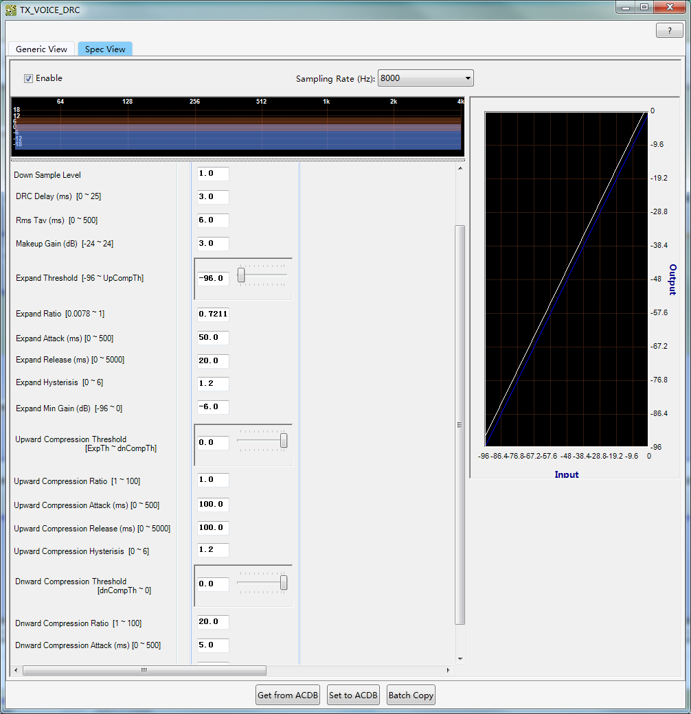Click the Expand Ratio label text

60,314
